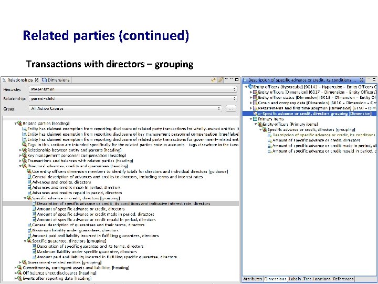Select x-Specific advance or credit, directors grouping Dimension
Screen dimensions: 378x284
click(310, 114)
